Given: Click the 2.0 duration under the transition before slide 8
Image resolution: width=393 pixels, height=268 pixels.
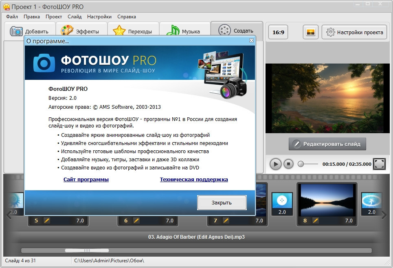Looking at the screenshot, I should click(x=282, y=212).
